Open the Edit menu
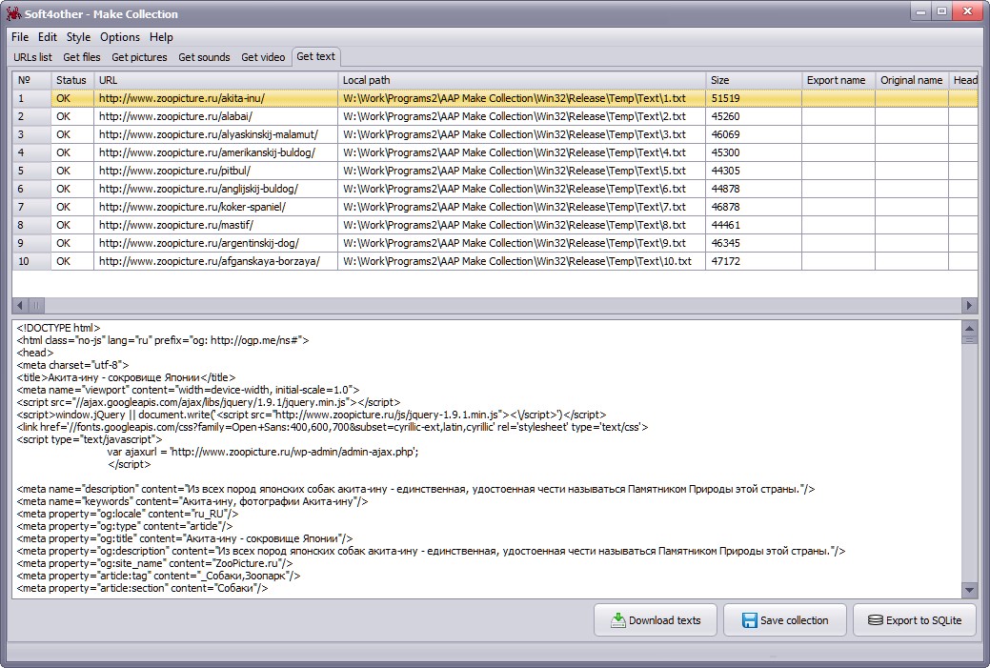Image resolution: width=990 pixels, height=668 pixels. point(48,37)
